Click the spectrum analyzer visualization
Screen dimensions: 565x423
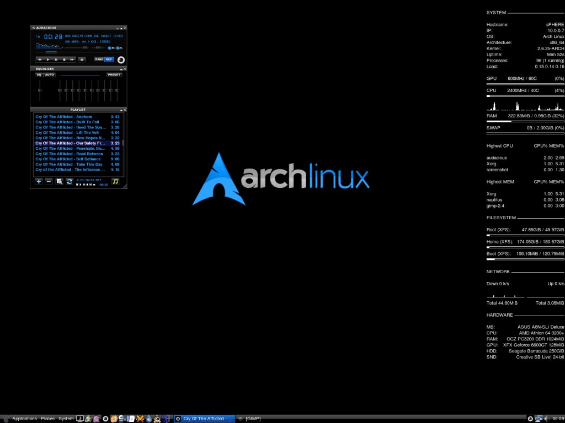tap(49, 46)
